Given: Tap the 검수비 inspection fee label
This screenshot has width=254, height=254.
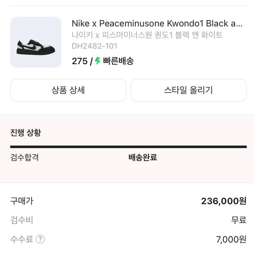Looking at the screenshot, I should (22, 220).
